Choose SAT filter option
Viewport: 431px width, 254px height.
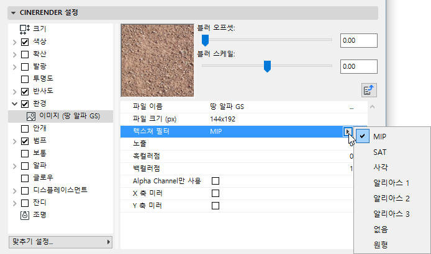pyautogui.click(x=392, y=152)
